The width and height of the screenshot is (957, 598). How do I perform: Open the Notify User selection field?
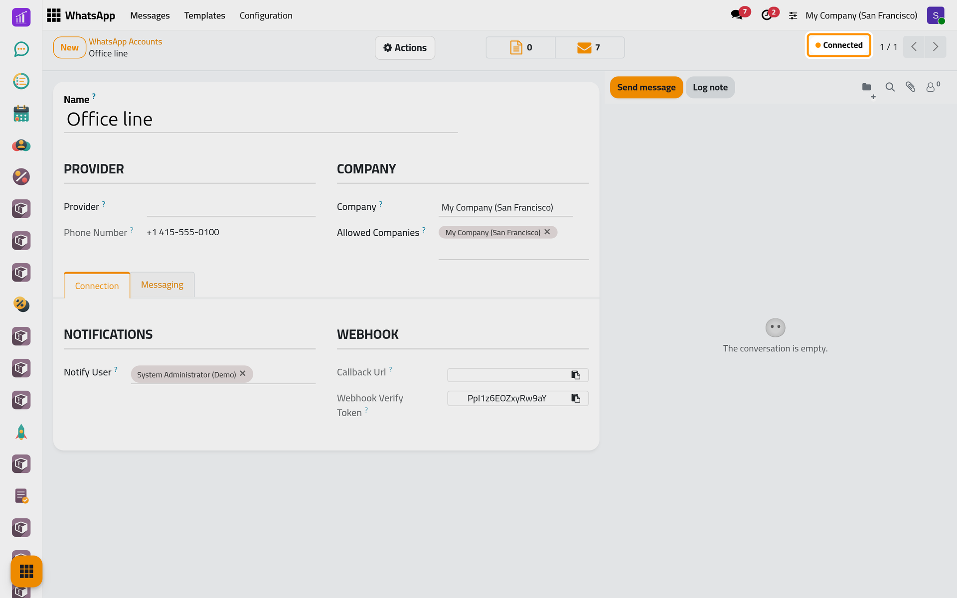point(223,374)
